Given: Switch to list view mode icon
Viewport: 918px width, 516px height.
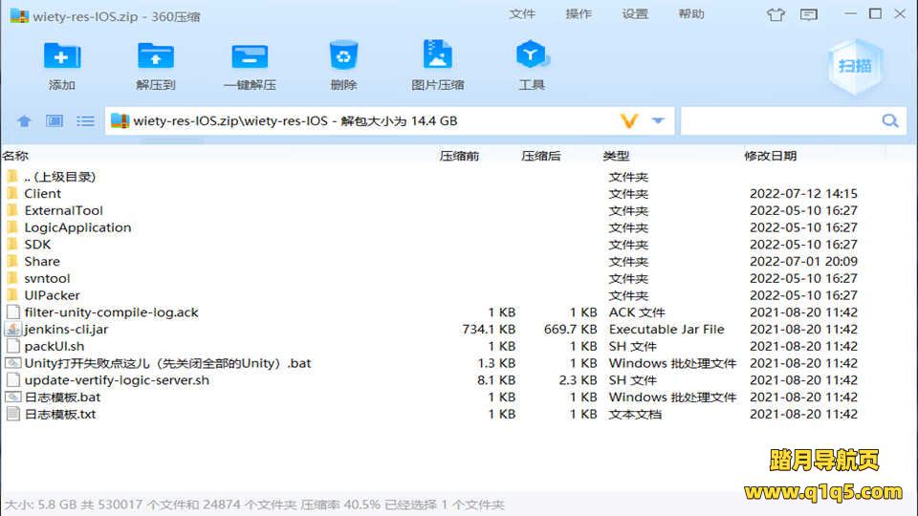Looking at the screenshot, I should coord(86,121).
